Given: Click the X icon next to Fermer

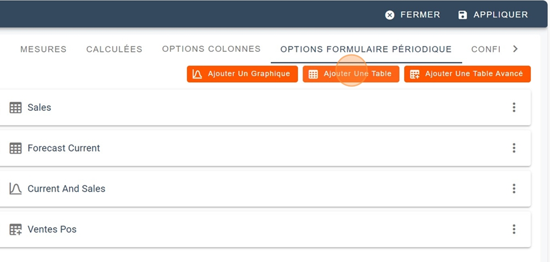Looking at the screenshot, I should click(x=390, y=15).
